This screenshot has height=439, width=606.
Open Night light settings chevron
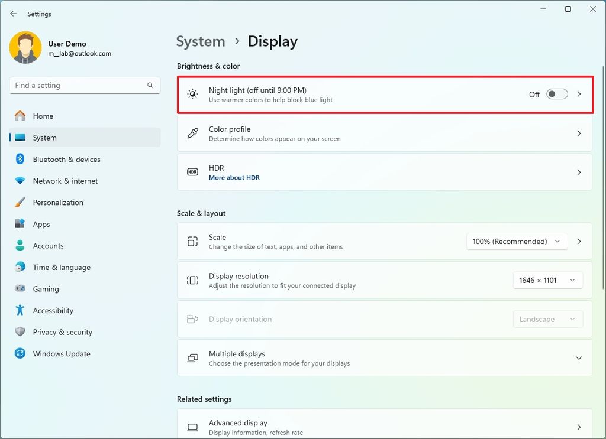click(579, 94)
